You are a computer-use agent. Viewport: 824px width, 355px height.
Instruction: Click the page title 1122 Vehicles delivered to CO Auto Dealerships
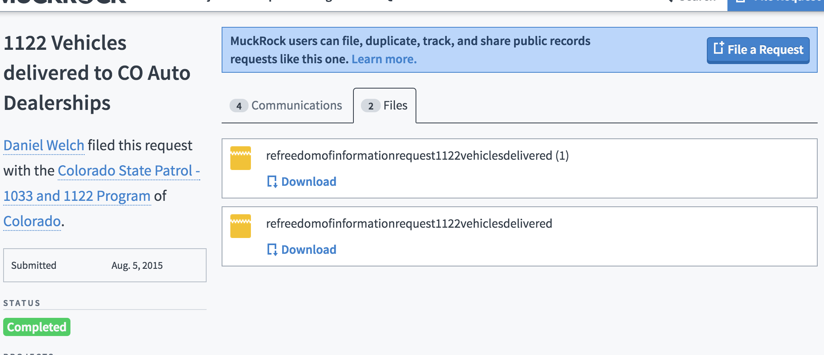pyautogui.click(x=97, y=73)
